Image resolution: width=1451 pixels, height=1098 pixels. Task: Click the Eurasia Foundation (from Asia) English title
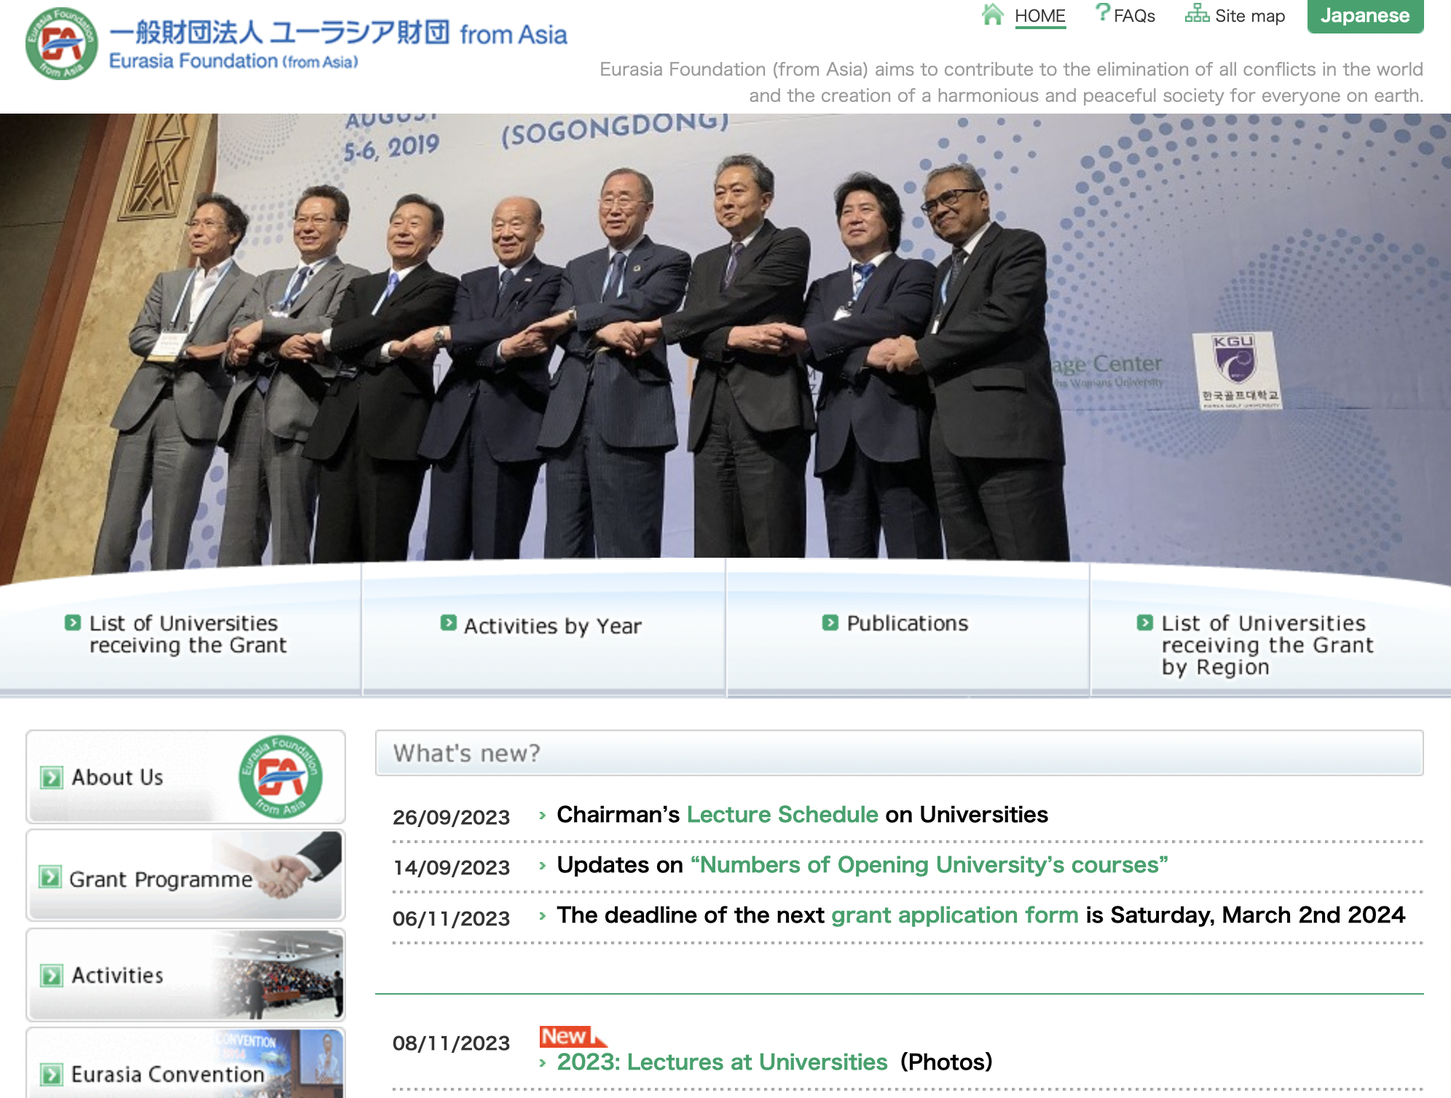tap(233, 61)
